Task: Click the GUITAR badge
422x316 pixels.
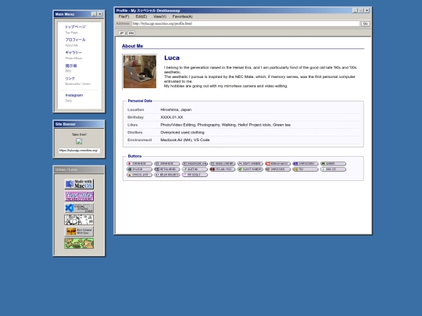Action: [195, 169]
